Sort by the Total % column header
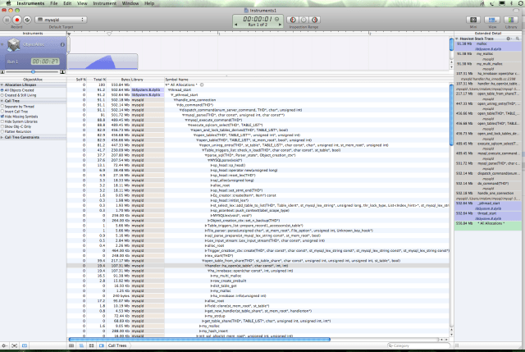This screenshot has height=352, width=525. click(97, 80)
